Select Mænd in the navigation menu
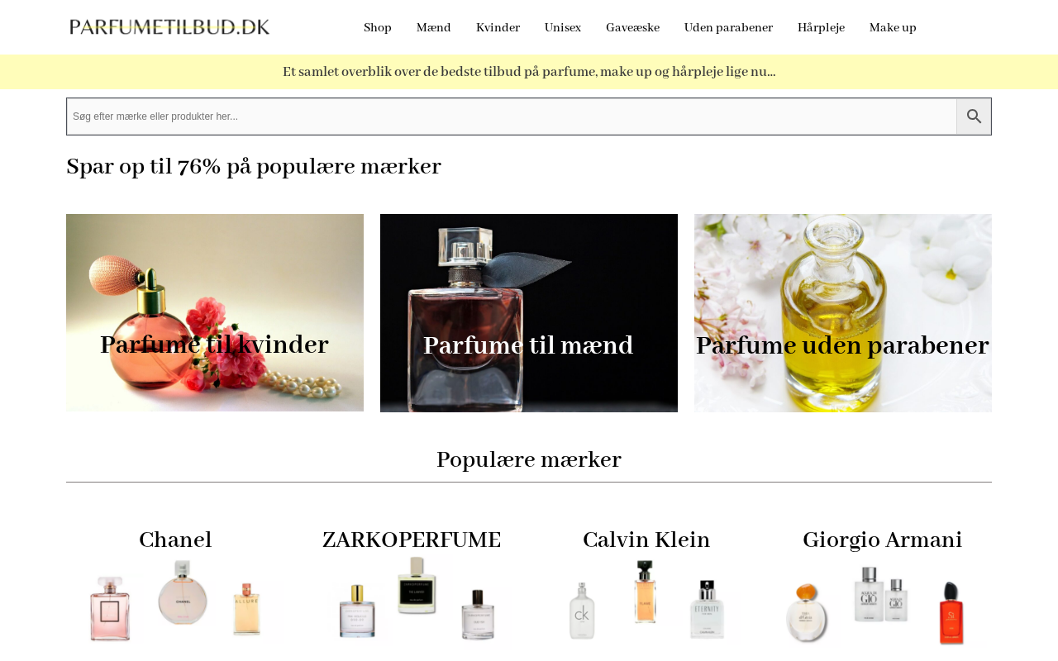 (434, 28)
